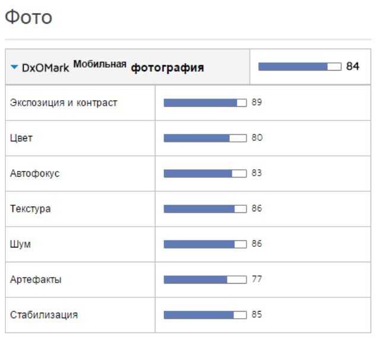Screen dimensions: 377x343
Task: Click the Фото page heading
Action: click(28, 17)
